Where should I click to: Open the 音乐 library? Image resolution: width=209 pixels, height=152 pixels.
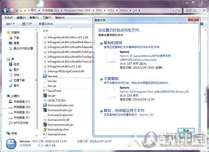[x=14, y=86]
